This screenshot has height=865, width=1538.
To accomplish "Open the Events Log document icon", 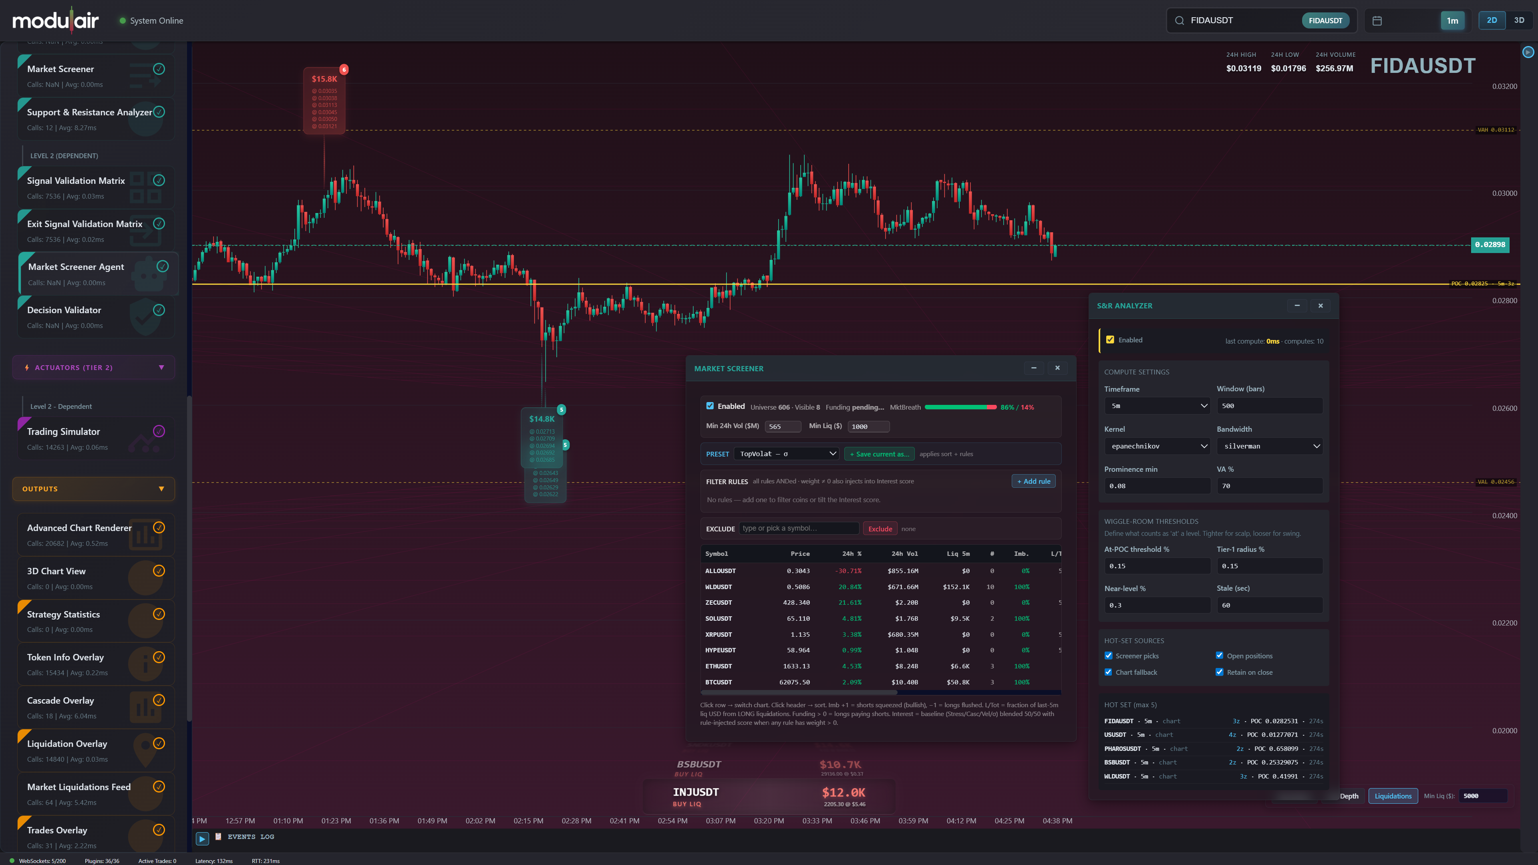I will [x=219, y=836].
